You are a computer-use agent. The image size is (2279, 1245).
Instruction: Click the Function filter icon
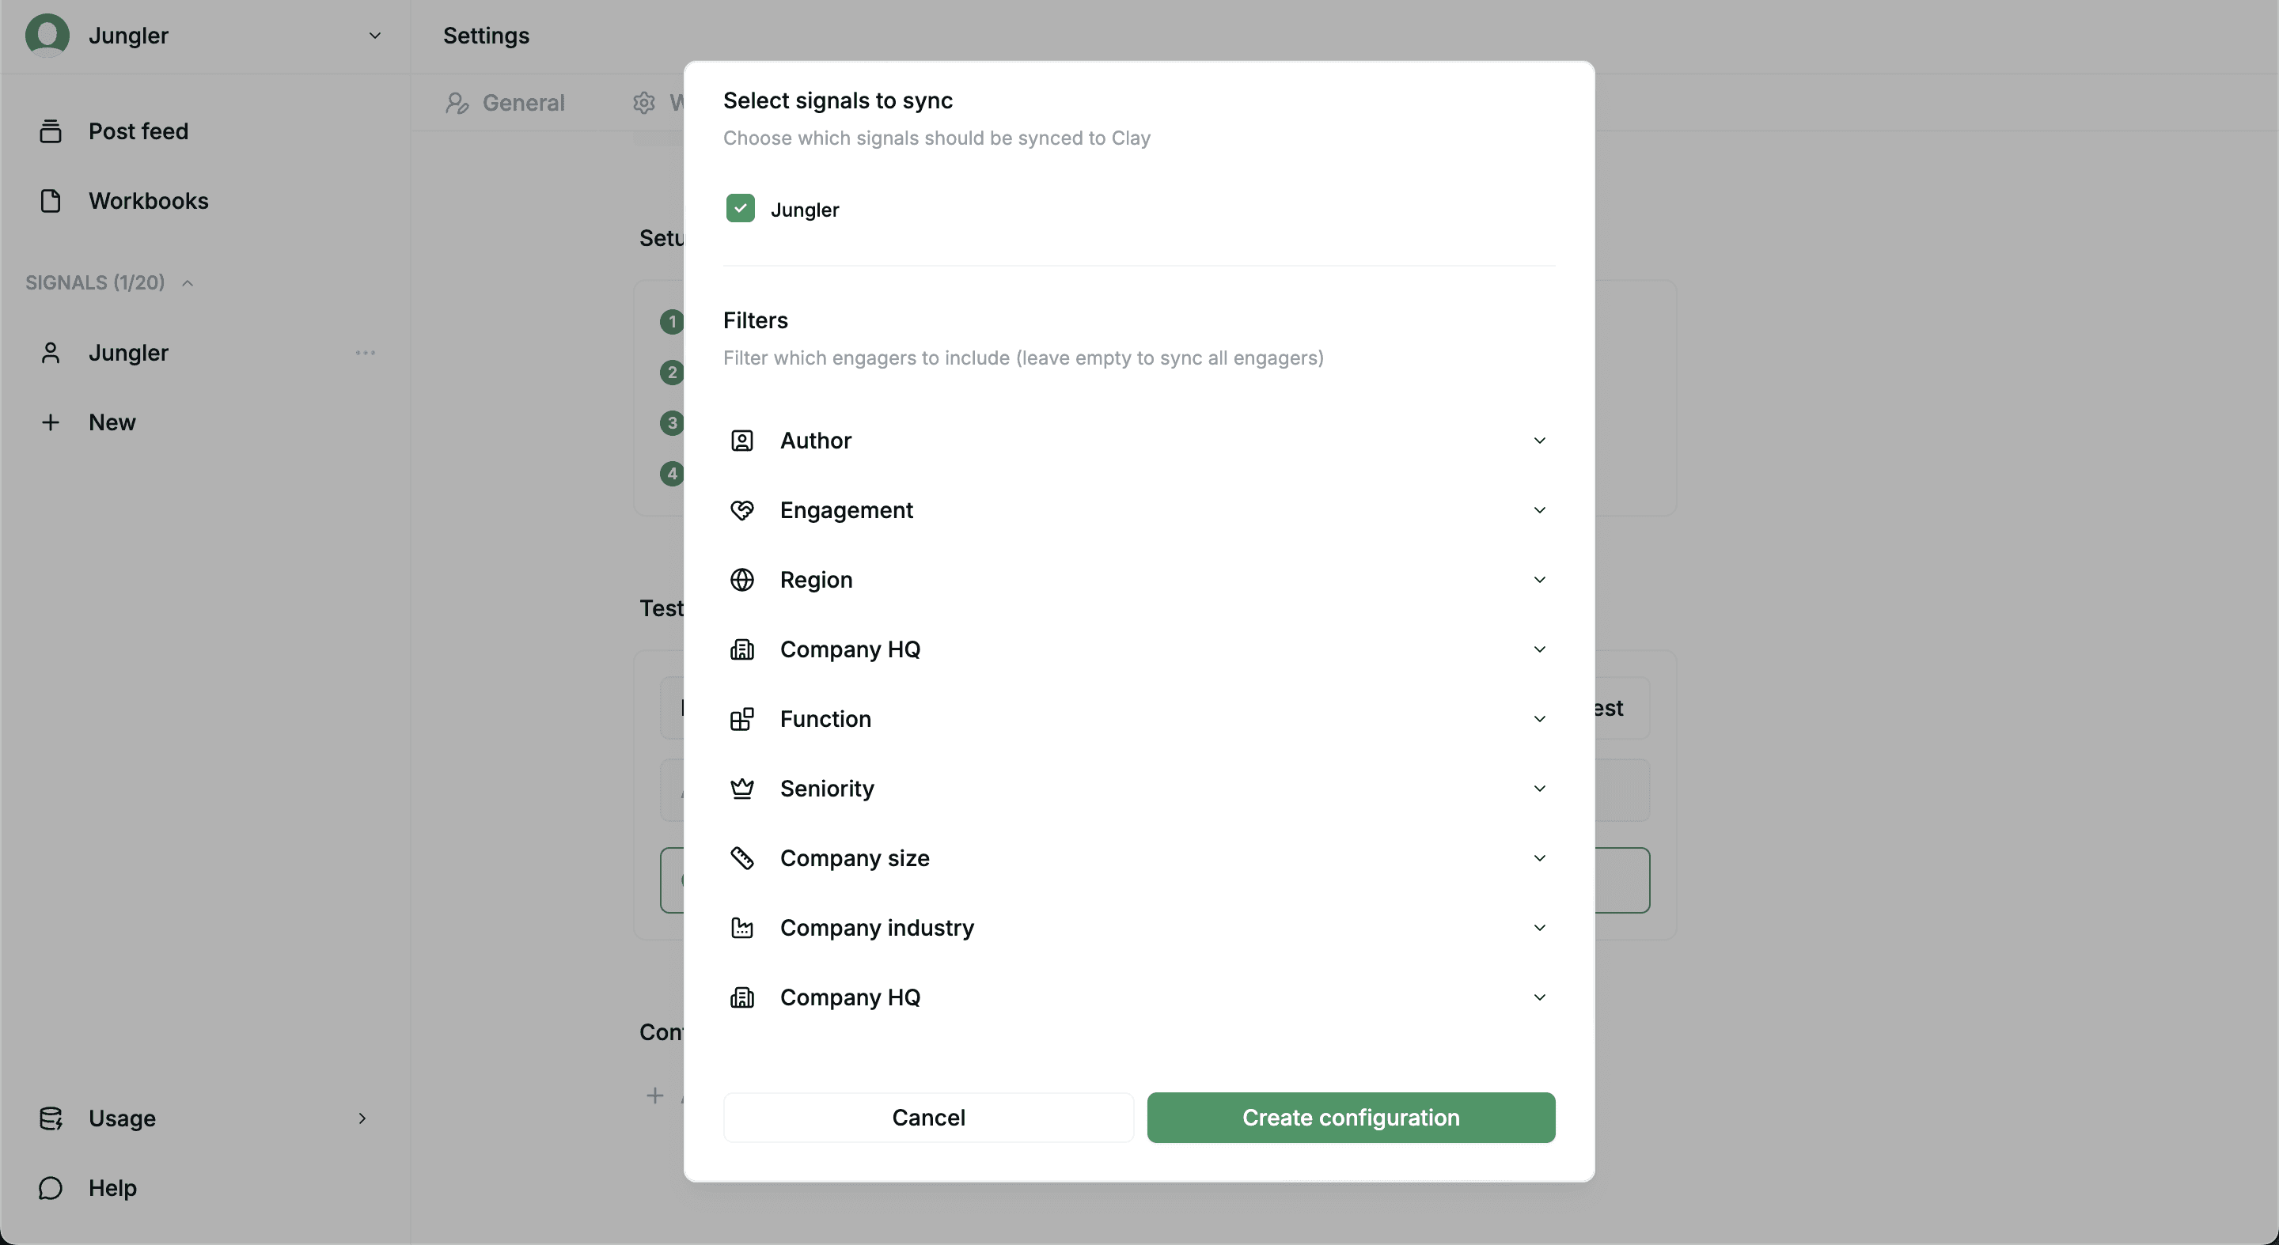pos(742,719)
